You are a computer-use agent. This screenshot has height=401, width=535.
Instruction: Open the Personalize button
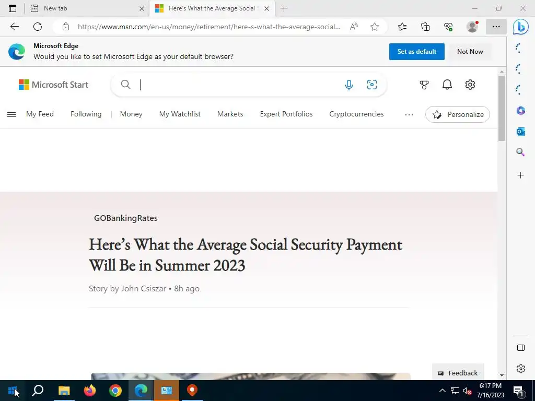458,114
